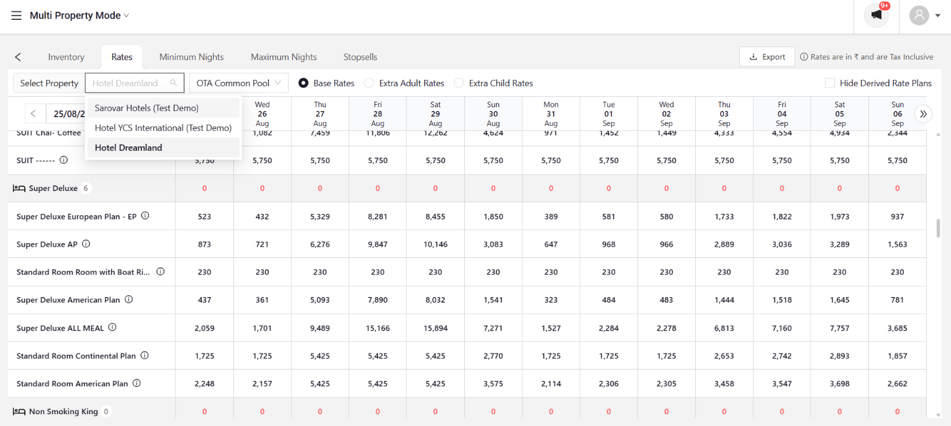Click the Fri 28 Aug column header
Viewport: 951px width, 426px height.
(377, 113)
